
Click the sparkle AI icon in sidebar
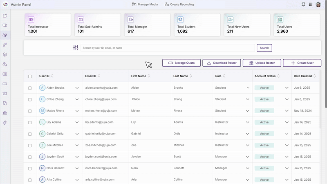[x=5, y=123]
